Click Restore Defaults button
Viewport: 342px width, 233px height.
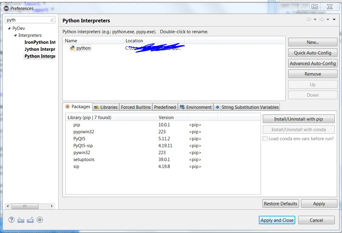tap(280, 203)
